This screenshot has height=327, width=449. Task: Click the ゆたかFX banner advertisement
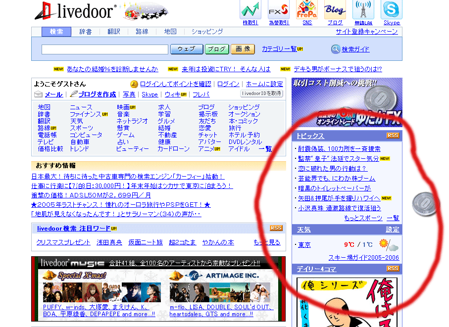[347, 102]
